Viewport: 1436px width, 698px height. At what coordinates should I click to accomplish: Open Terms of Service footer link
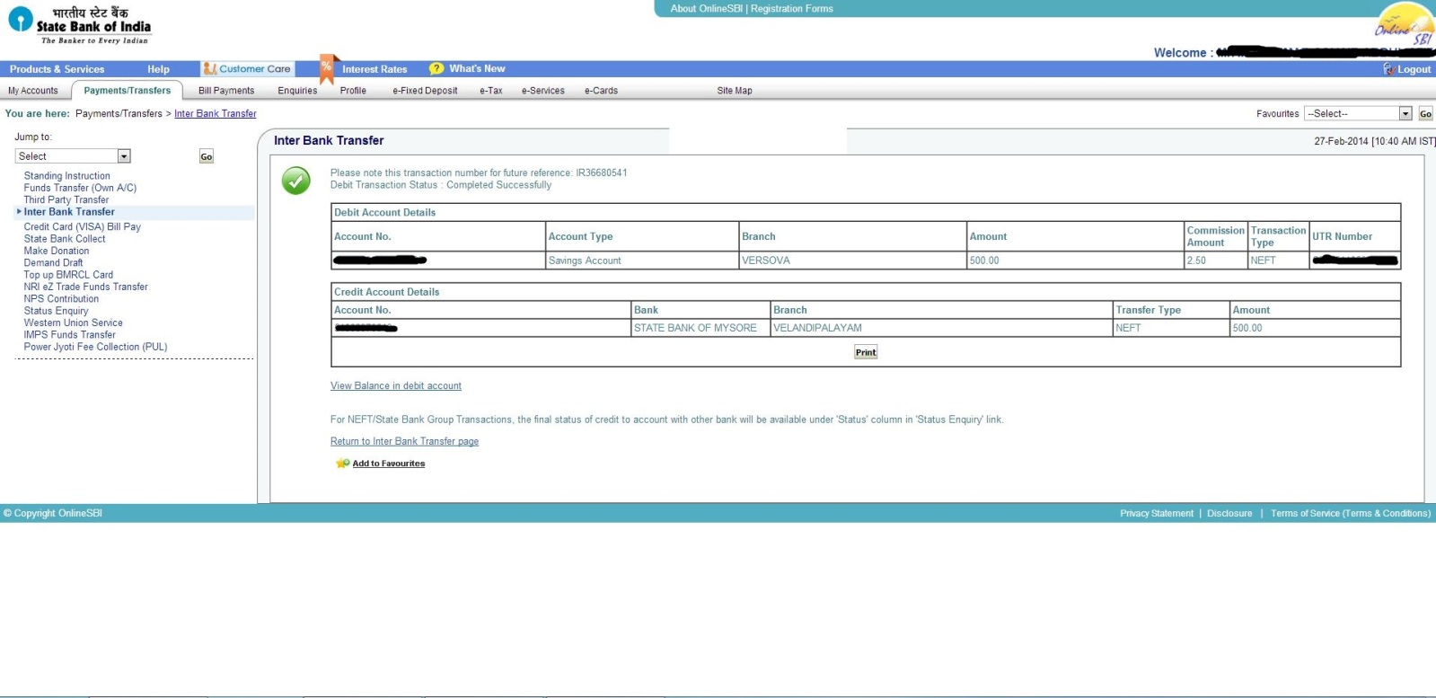[x=1351, y=514]
